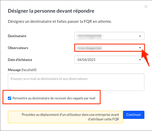
Task: Open the Date d'échéance dropdown arrow
Action: [140, 60]
